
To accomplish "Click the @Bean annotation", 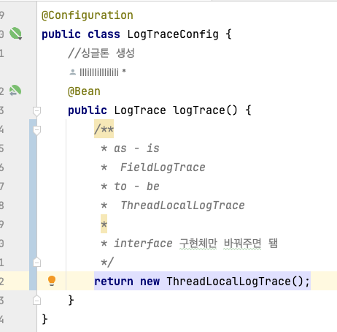I will click(84, 91).
